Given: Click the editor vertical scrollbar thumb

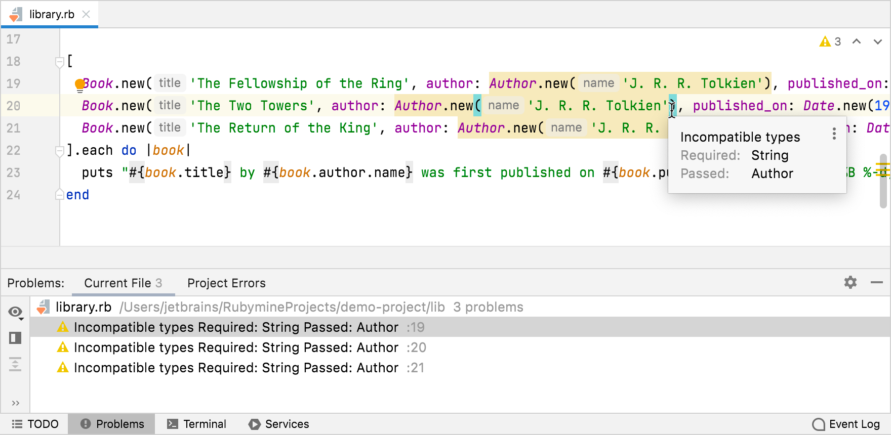Looking at the screenshot, I should tap(883, 182).
